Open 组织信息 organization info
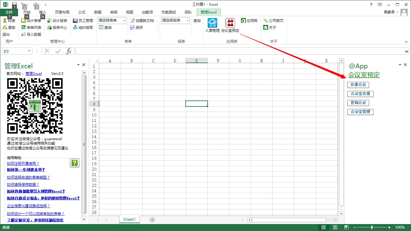This screenshot has height=231, width=411. [83, 27]
